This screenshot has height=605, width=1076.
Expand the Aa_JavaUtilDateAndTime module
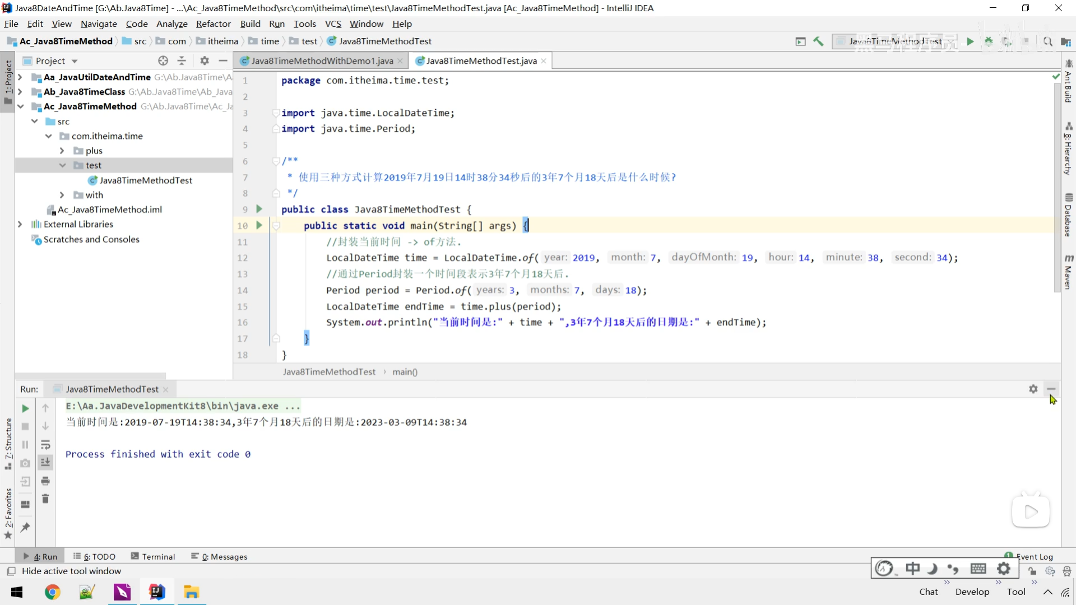point(20,77)
